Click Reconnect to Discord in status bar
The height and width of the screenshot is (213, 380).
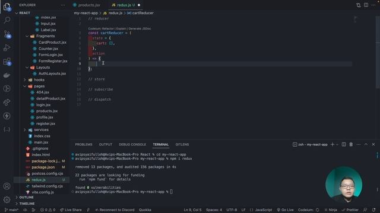pyautogui.click(x=115, y=210)
